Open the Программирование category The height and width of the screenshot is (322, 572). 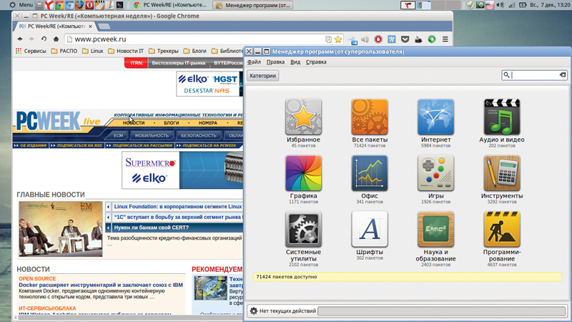point(501,230)
